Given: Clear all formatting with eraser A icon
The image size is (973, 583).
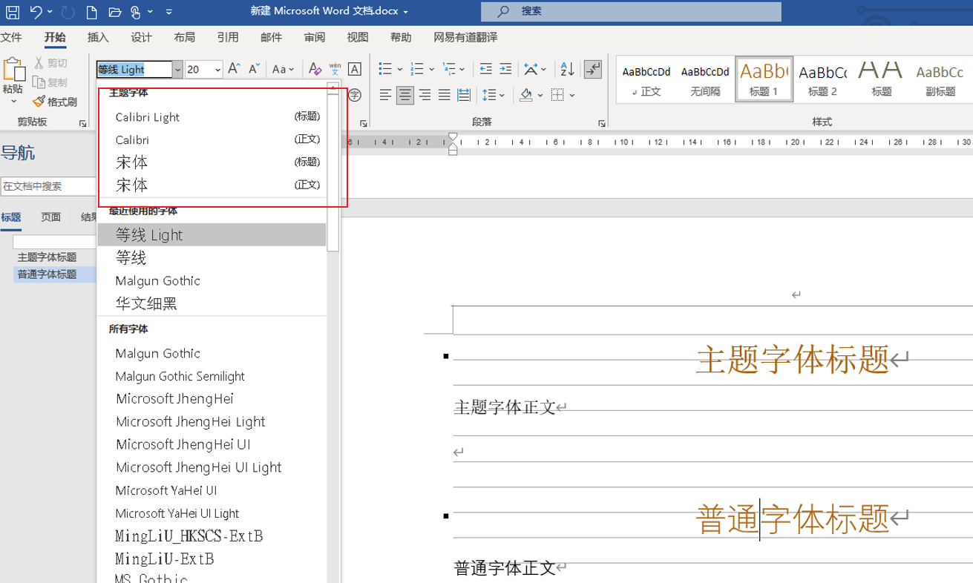Looking at the screenshot, I should click(x=315, y=69).
